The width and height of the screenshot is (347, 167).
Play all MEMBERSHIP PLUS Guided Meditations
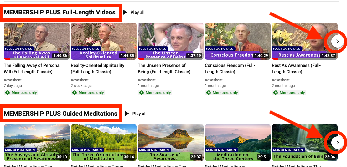[x=136, y=114]
